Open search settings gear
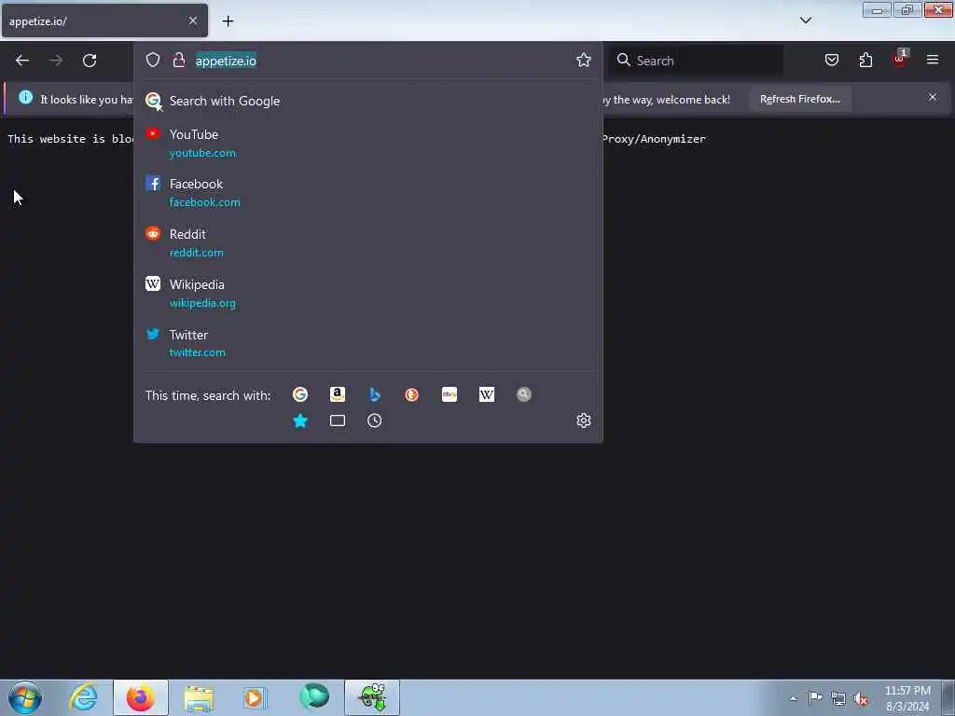The image size is (955, 716). pos(584,420)
